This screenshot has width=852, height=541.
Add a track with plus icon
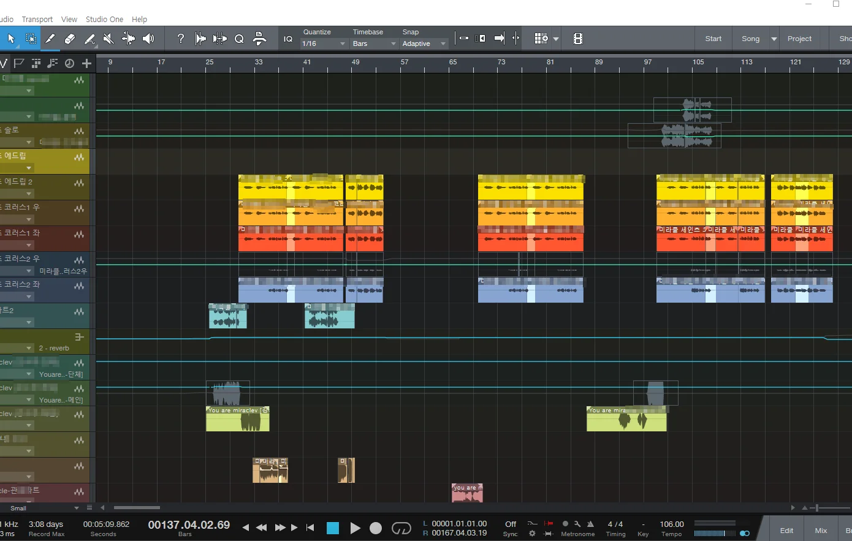tap(86, 63)
